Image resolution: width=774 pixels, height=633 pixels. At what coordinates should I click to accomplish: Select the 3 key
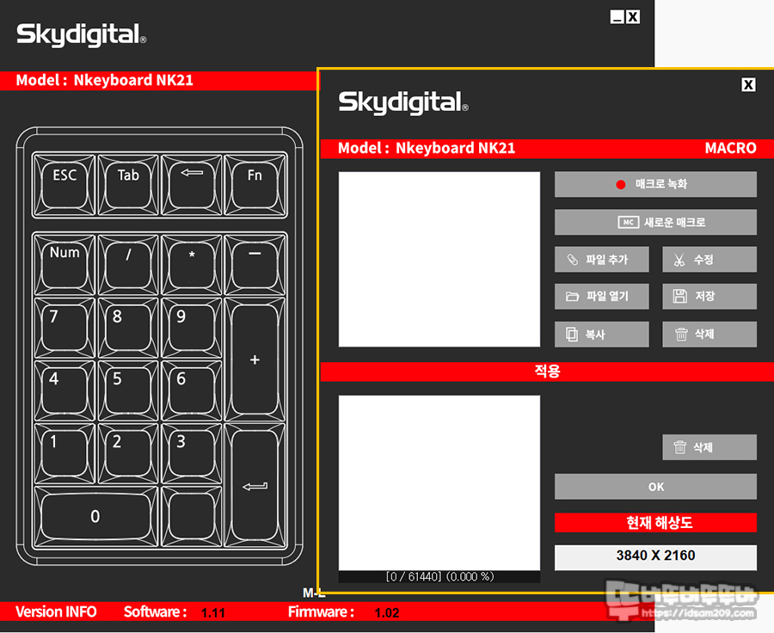192,453
